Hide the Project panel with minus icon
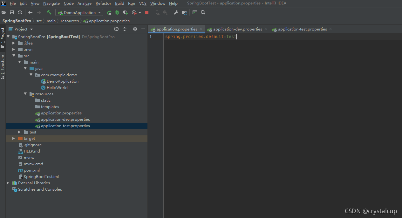This screenshot has height=218, width=402. [x=143, y=29]
